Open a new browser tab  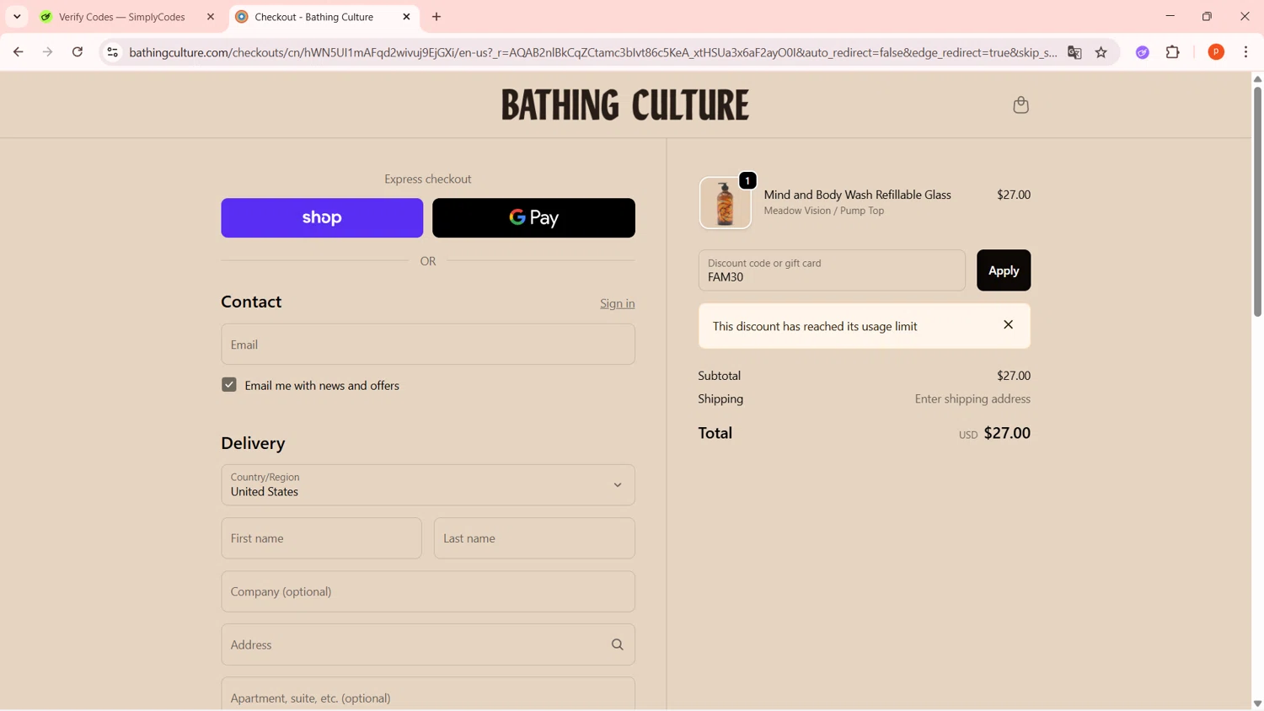point(437,17)
